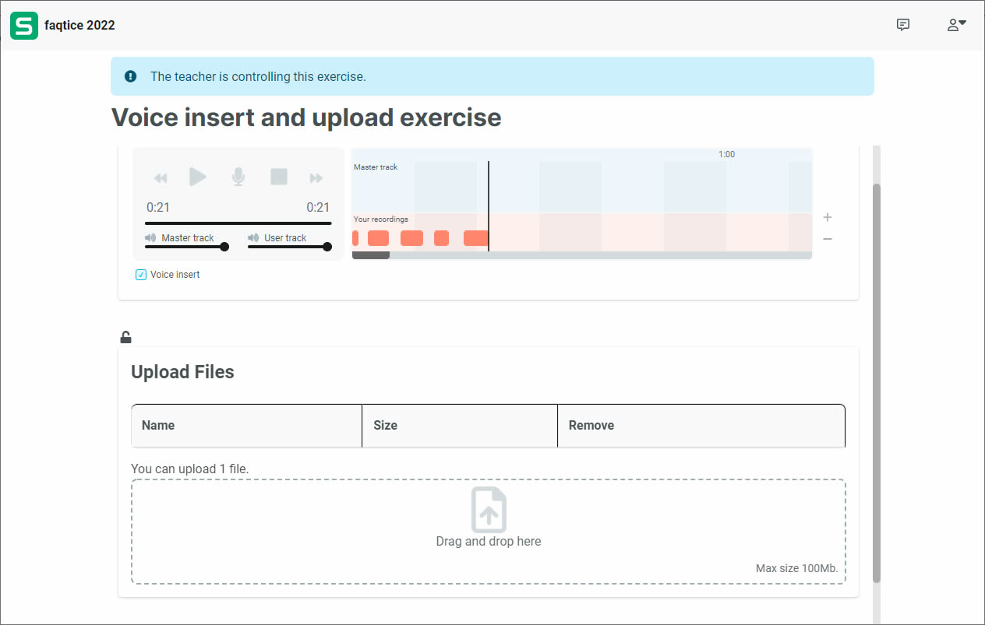985x625 pixels.
Task: Open the chat messages icon in header
Action: (903, 25)
